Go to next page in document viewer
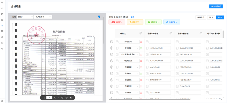Image resolution: width=227 pixels, height=103 pixels. [x=58, y=98]
